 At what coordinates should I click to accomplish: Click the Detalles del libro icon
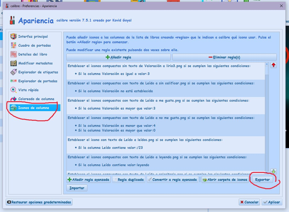coord(13,54)
